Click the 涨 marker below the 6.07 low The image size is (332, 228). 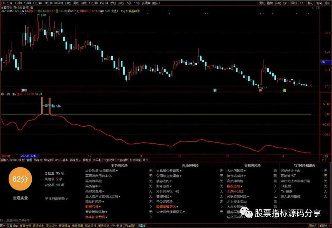click(x=260, y=90)
